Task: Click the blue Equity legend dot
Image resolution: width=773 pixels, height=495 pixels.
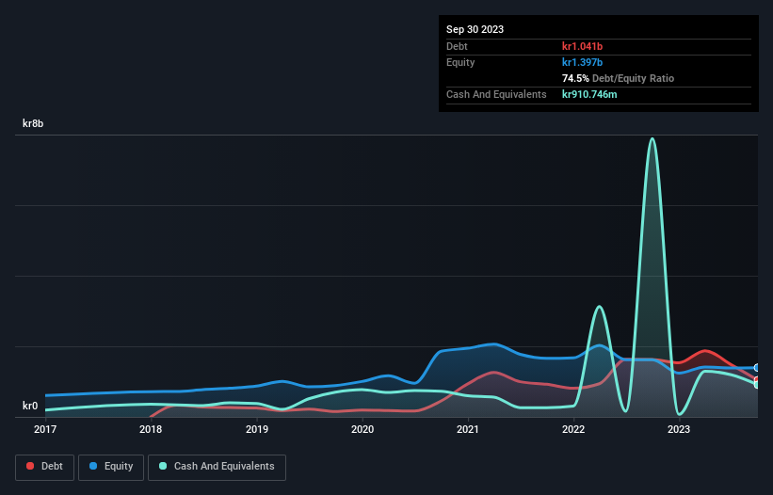Action: pos(93,466)
